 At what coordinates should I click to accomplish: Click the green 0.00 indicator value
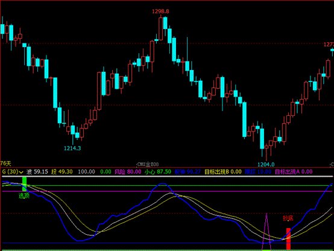pyautogui.click(x=106, y=172)
